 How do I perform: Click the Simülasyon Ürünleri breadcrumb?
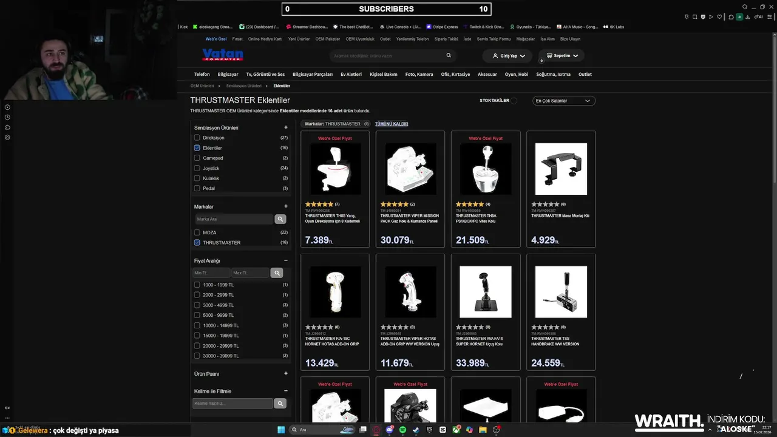coord(244,86)
